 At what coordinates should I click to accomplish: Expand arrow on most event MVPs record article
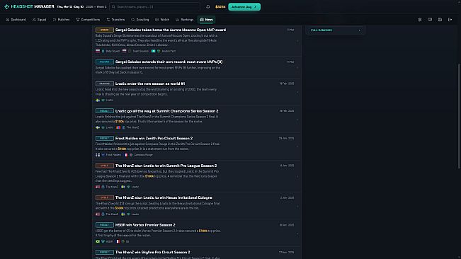coord(297,67)
